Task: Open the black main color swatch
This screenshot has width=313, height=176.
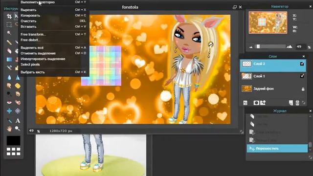Action: 13,140
